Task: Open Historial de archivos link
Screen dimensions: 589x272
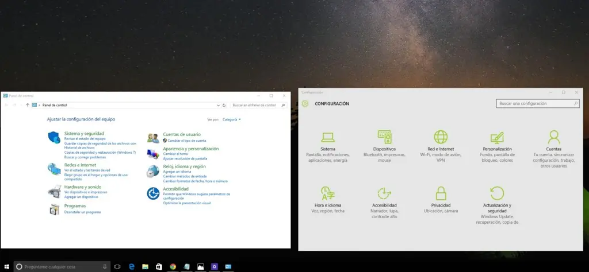Action: 79,147
